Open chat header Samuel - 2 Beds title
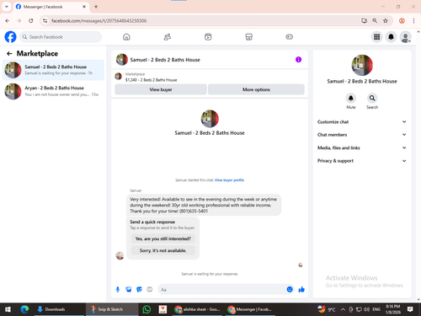This screenshot has height=316, width=421. point(165,60)
